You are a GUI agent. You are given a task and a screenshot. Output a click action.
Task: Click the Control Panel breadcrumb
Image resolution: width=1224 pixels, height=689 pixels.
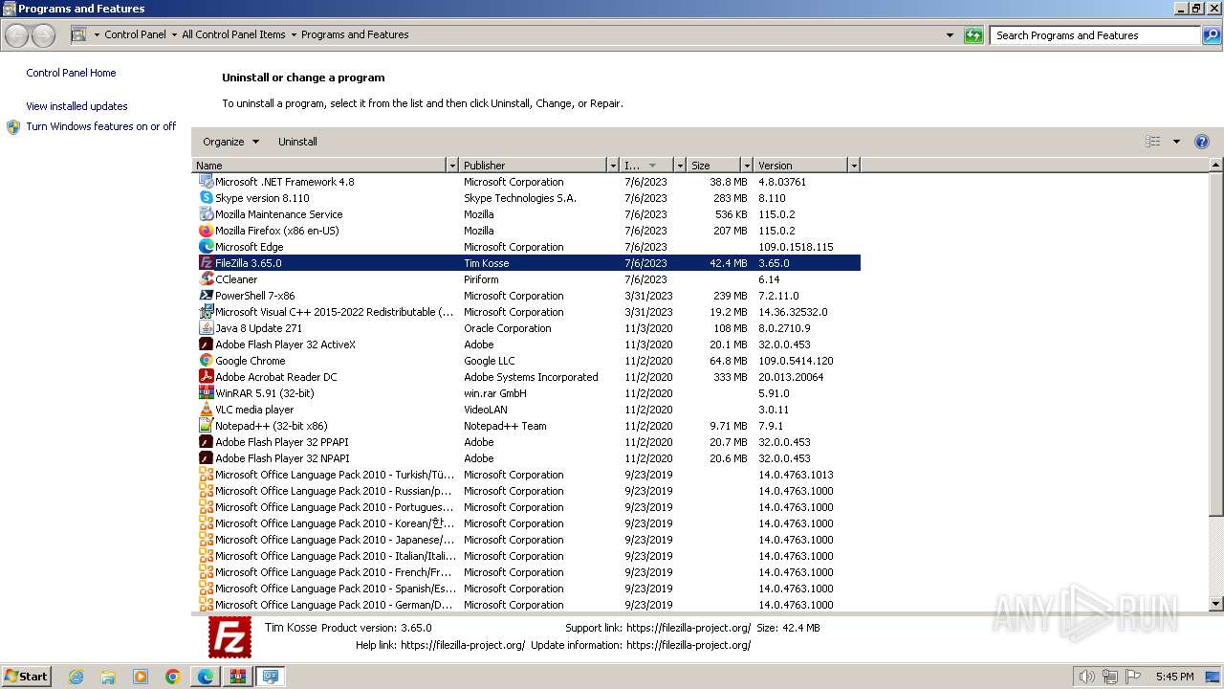(x=135, y=34)
